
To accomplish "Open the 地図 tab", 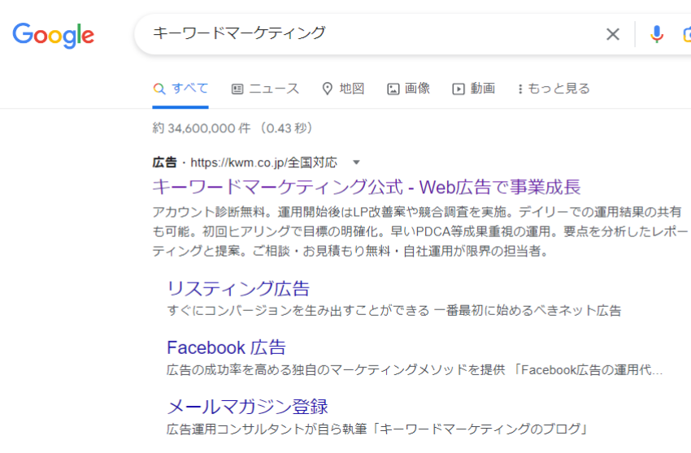I will coord(343,88).
